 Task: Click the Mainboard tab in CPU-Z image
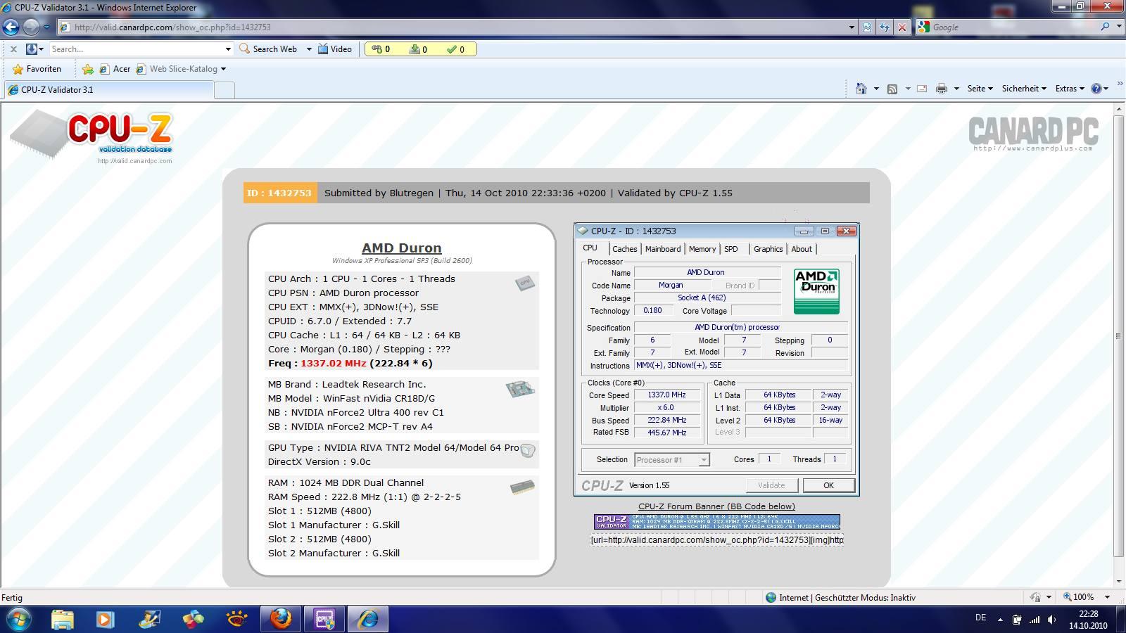pyautogui.click(x=663, y=249)
